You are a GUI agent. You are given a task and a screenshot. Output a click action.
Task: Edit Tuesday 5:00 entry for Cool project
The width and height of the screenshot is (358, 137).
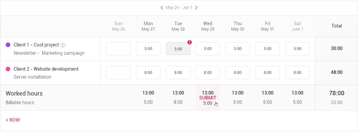coord(178,49)
